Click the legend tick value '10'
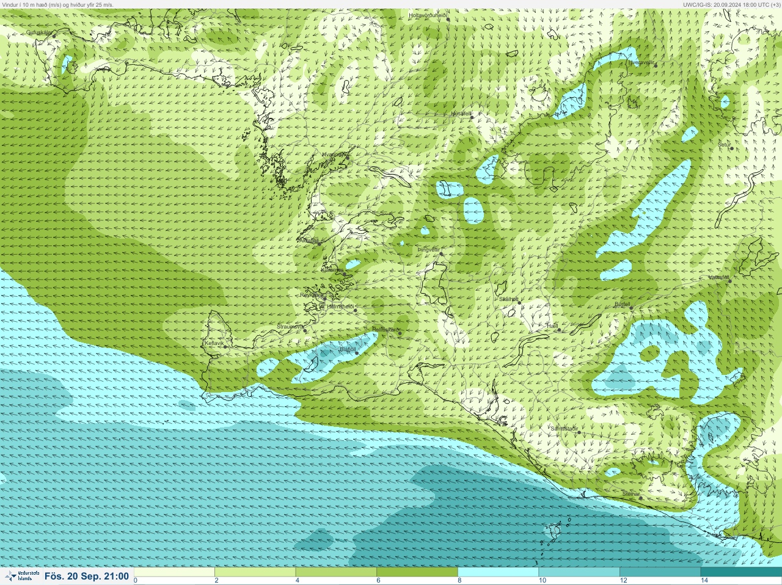 542,580
